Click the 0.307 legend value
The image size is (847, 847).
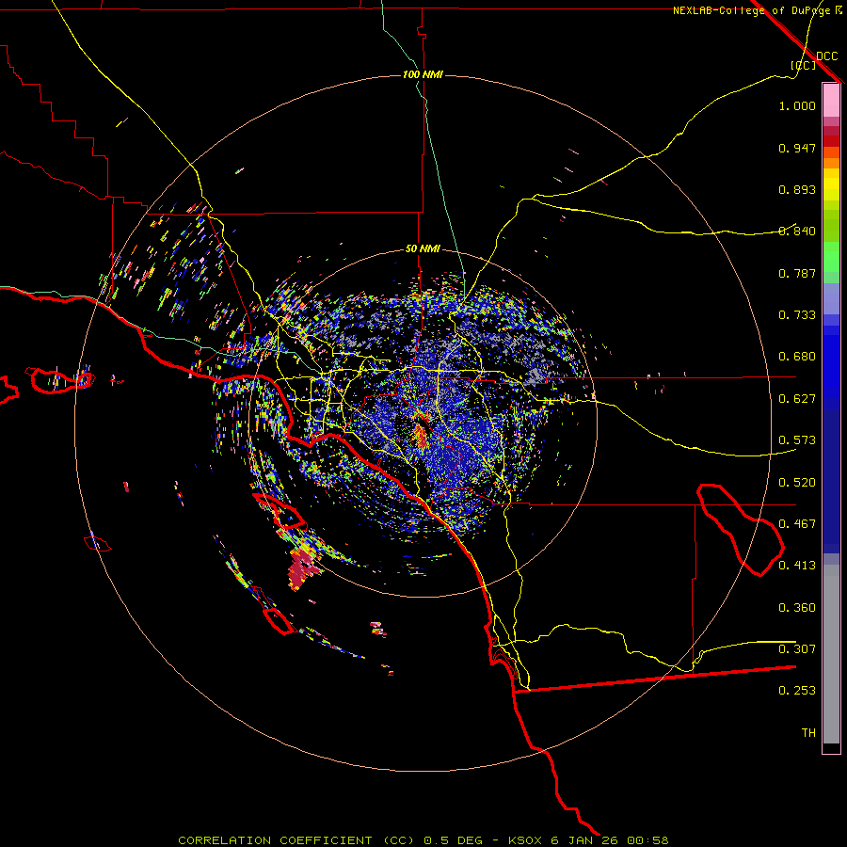pyautogui.click(x=797, y=649)
